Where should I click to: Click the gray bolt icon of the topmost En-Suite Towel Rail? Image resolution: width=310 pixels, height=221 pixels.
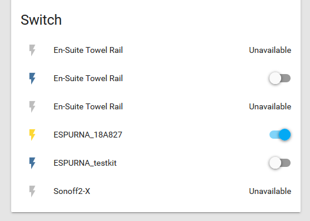[x=32, y=51]
